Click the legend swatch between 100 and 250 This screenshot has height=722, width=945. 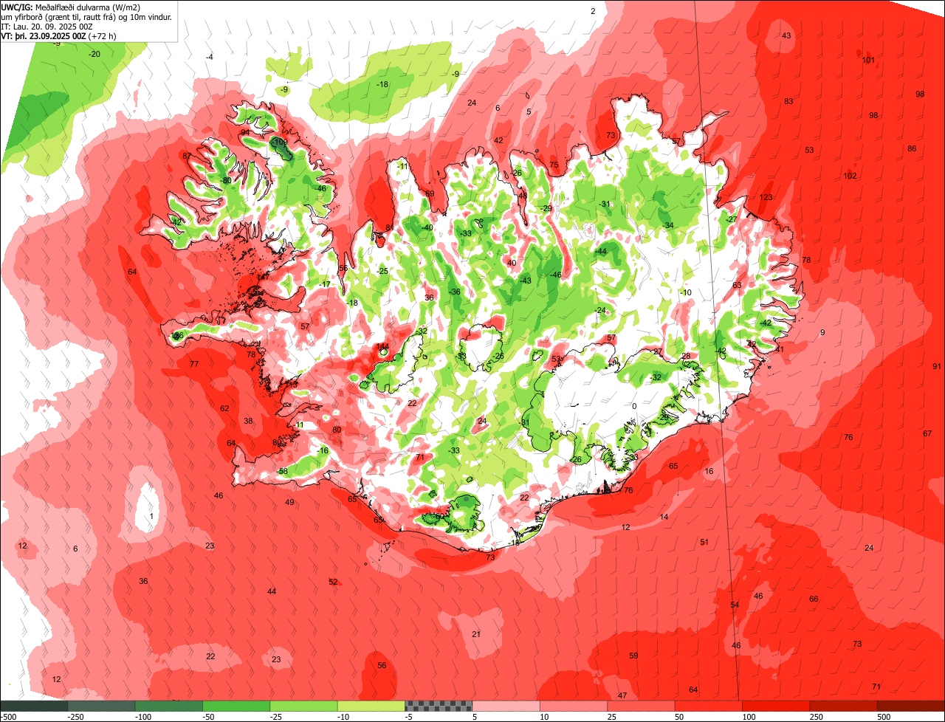776,706
